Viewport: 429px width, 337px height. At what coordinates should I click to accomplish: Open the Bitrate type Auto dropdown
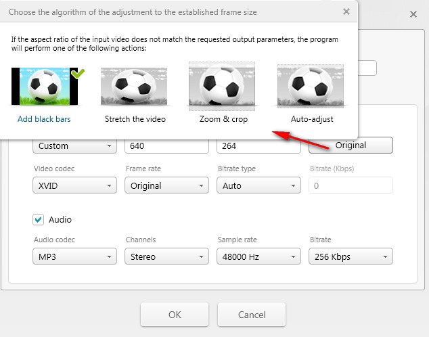(258, 185)
